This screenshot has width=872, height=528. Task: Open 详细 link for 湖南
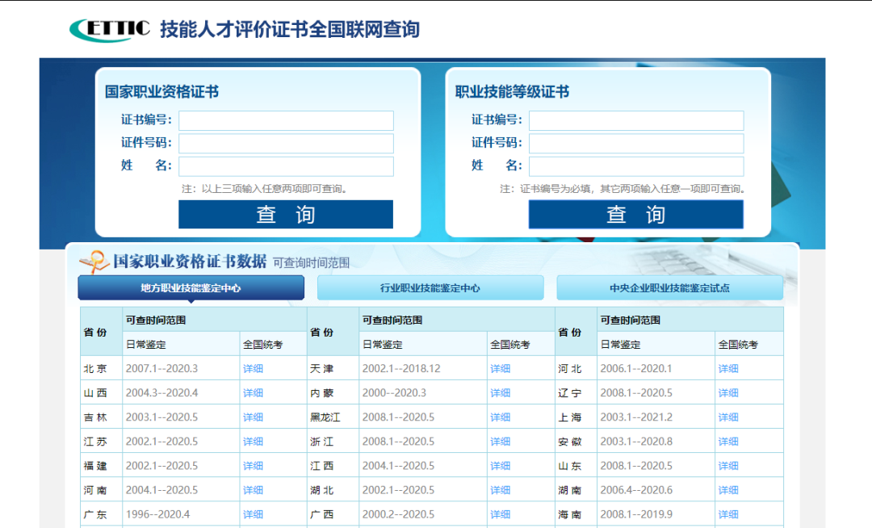(728, 490)
